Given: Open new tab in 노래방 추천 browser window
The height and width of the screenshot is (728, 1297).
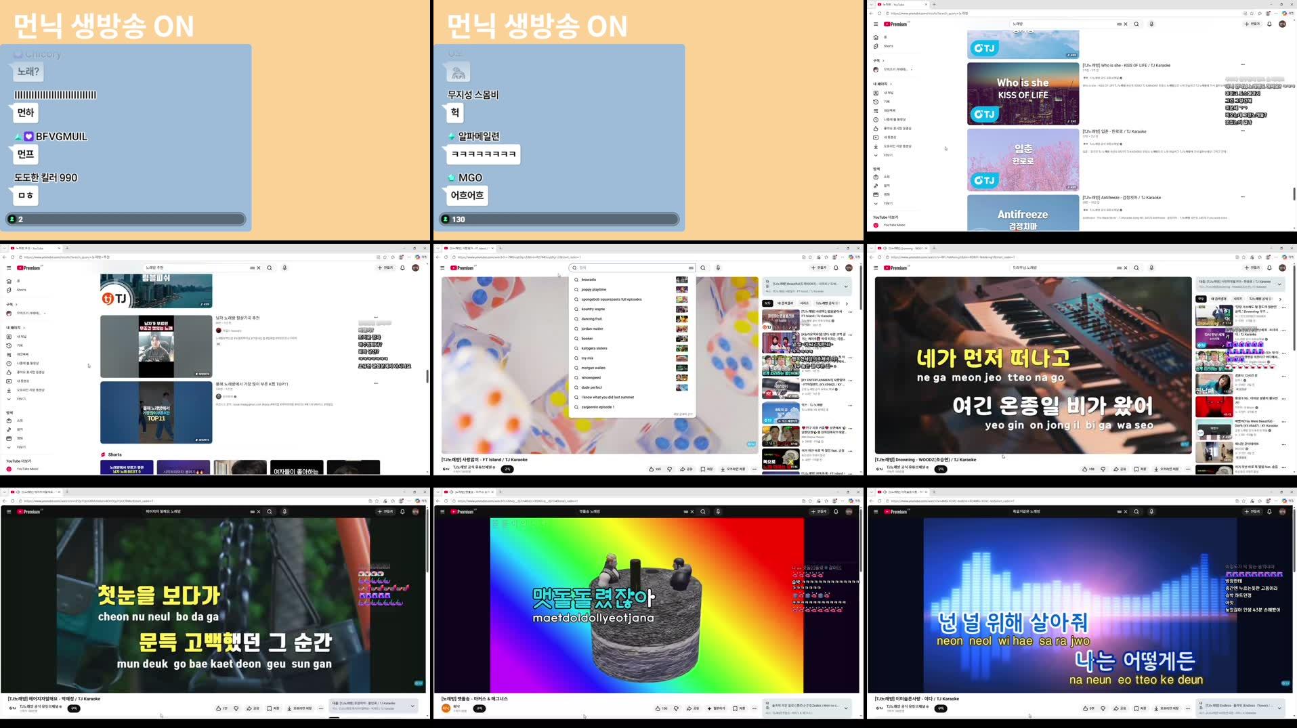Looking at the screenshot, I should pyautogui.click(x=67, y=248).
